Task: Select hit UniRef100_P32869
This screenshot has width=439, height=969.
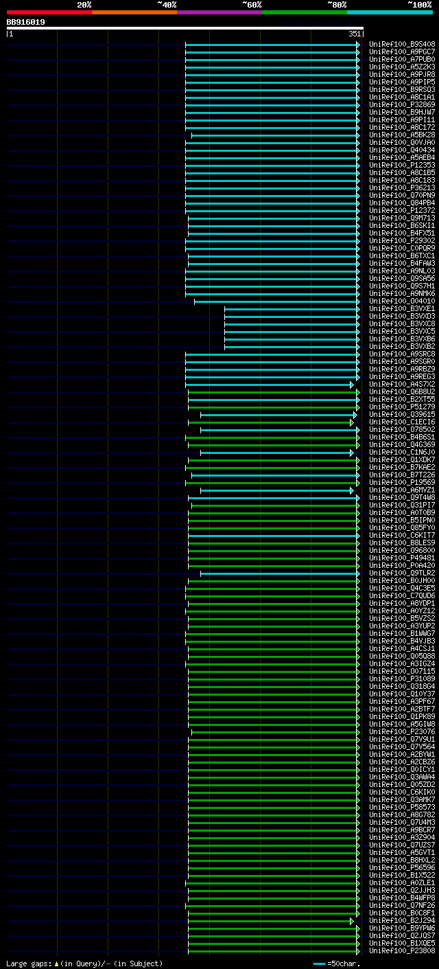Action: (x=402, y=105)
